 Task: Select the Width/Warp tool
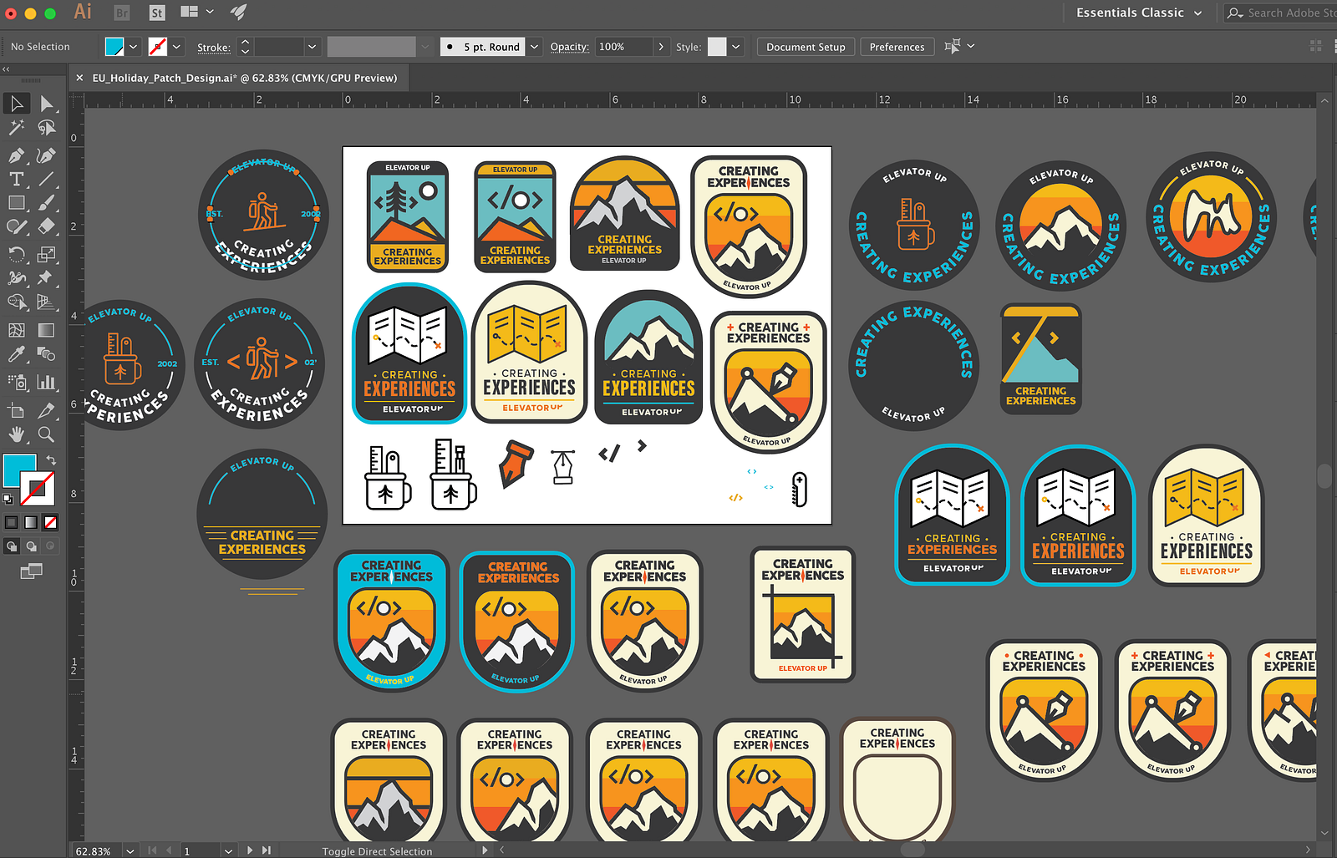point(17,278)
